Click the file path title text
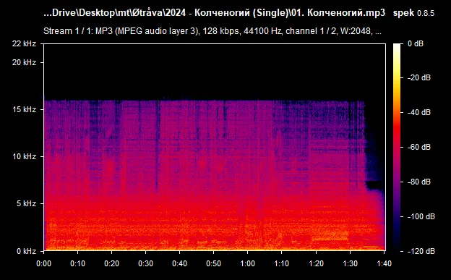 214,13
